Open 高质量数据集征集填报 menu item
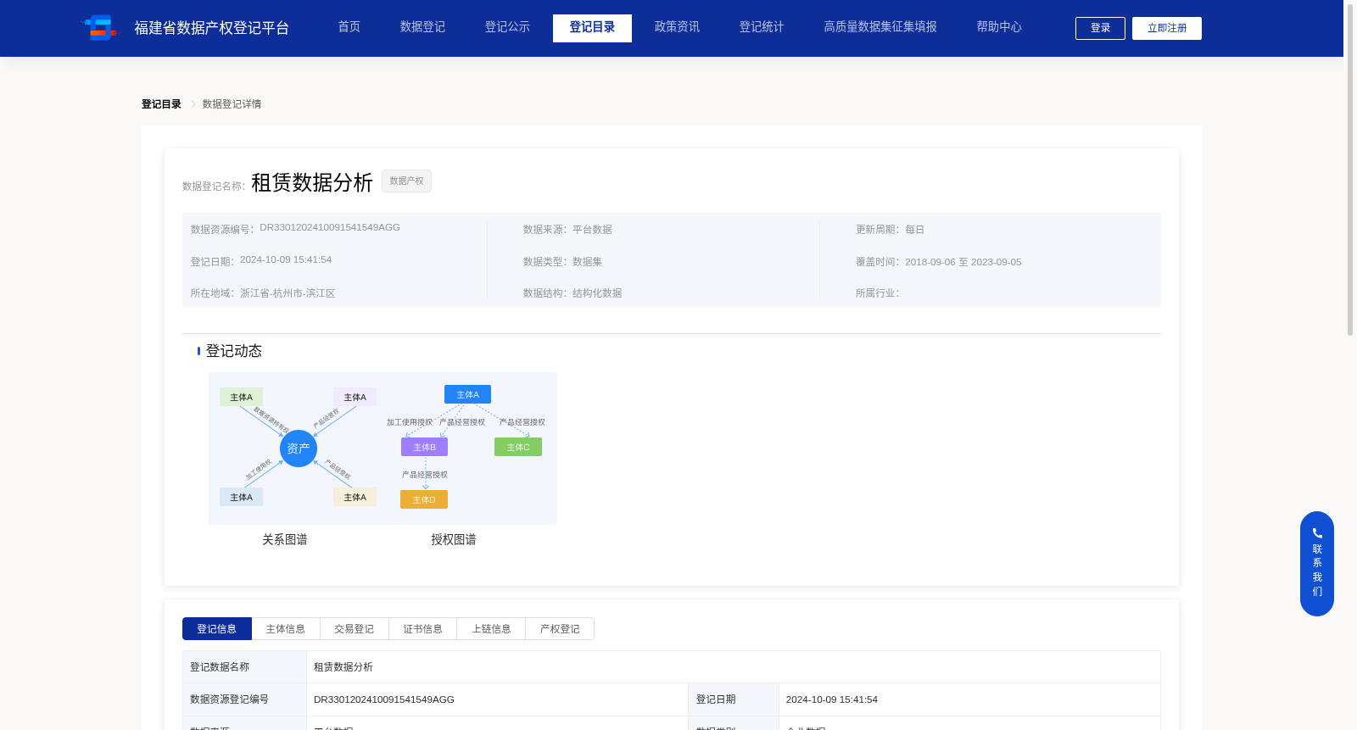The image size is (1357, 730). pyautogui.click(x=880, y=27)
